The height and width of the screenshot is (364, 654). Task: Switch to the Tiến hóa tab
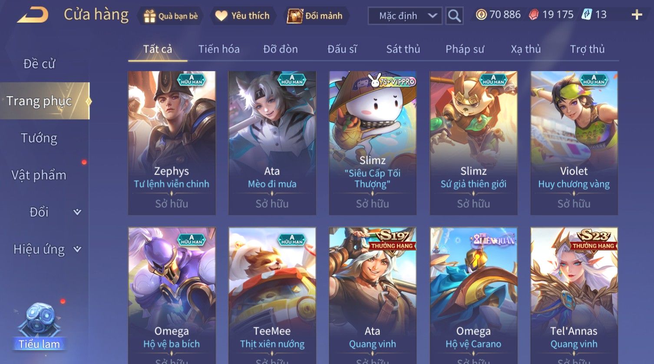[x=219, y=49]
